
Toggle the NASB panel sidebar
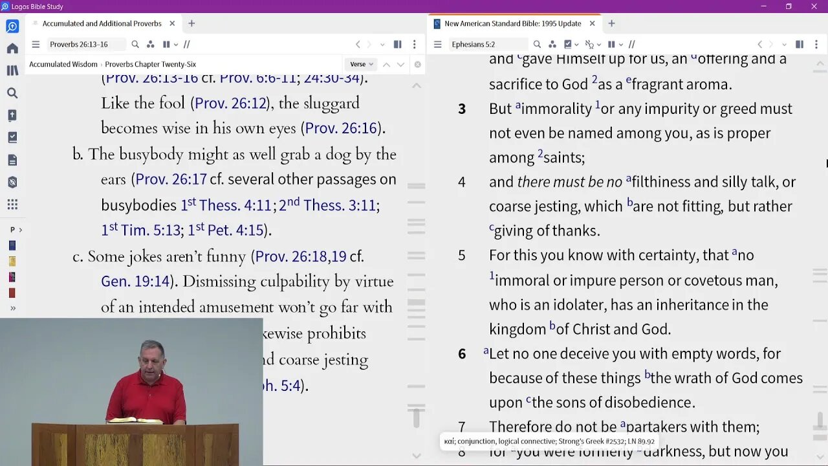tap(800, 45)
